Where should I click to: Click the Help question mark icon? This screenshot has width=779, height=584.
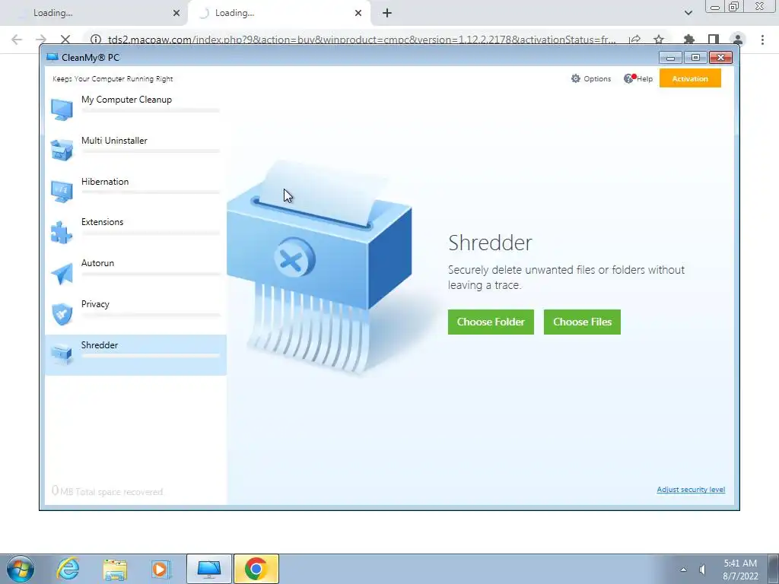coord(629,78)
